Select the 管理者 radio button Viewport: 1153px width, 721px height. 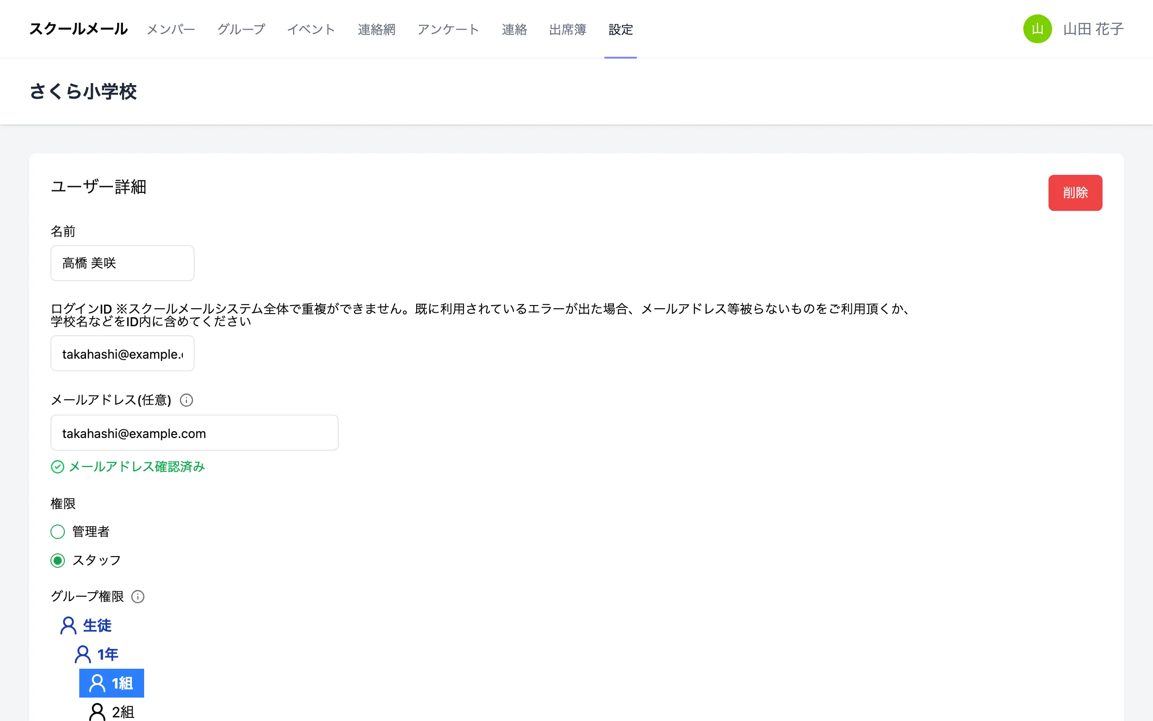coord(58,532)
